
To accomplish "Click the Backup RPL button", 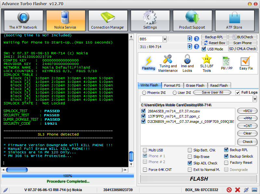I will pos(214,37).
